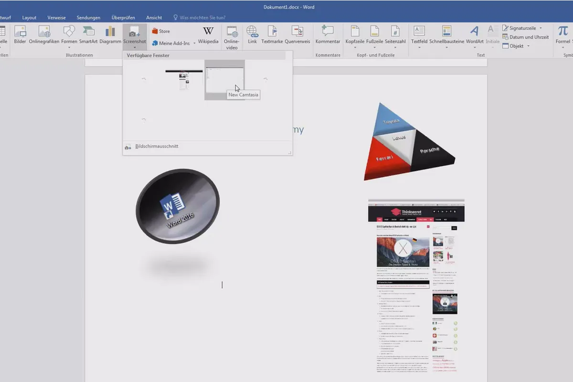Click the 'Verfügbare Fenster' heading
Image resolution: width=573 pixels, height=382 pixels.
[148, 55]
